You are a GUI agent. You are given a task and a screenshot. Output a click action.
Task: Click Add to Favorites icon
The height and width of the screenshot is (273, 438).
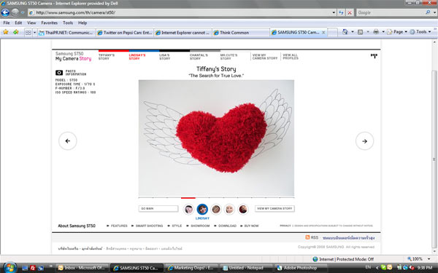[15, 32]
